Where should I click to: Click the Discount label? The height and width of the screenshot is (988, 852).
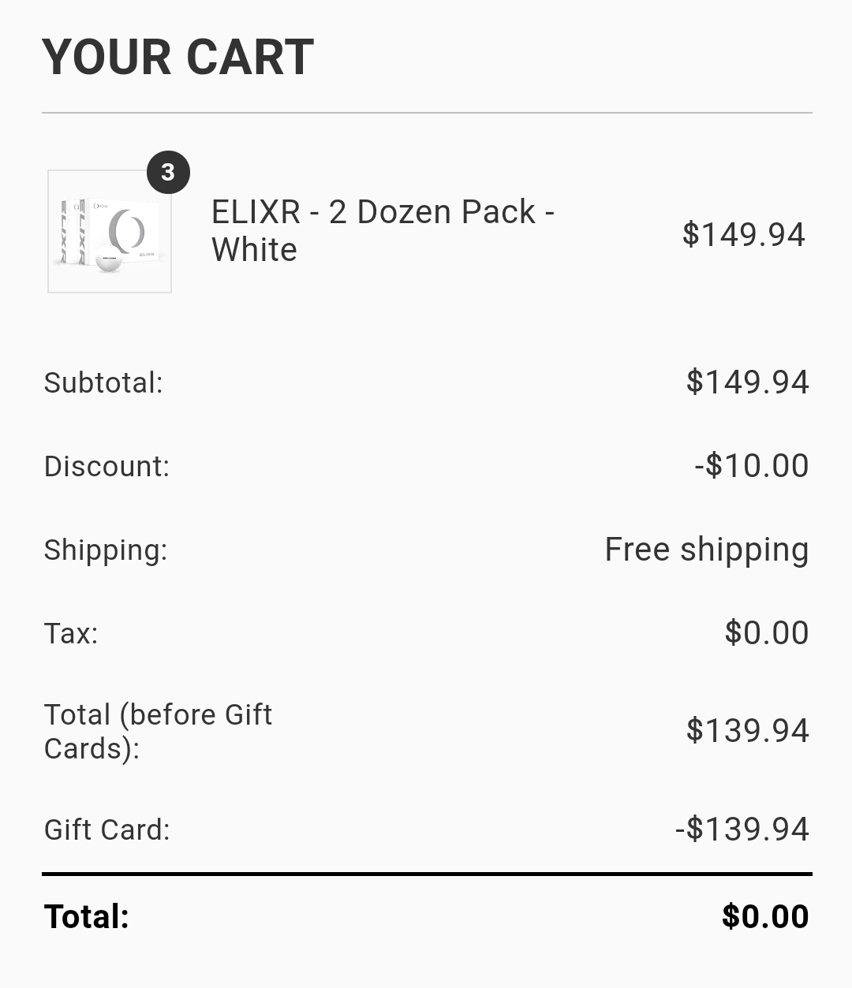click(x=106, y=466)
